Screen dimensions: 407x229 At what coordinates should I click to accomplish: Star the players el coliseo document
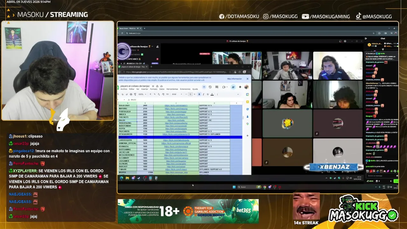[x=153, y=86]
